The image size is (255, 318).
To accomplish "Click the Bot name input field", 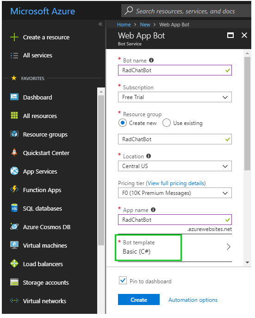I will point(175,70).
